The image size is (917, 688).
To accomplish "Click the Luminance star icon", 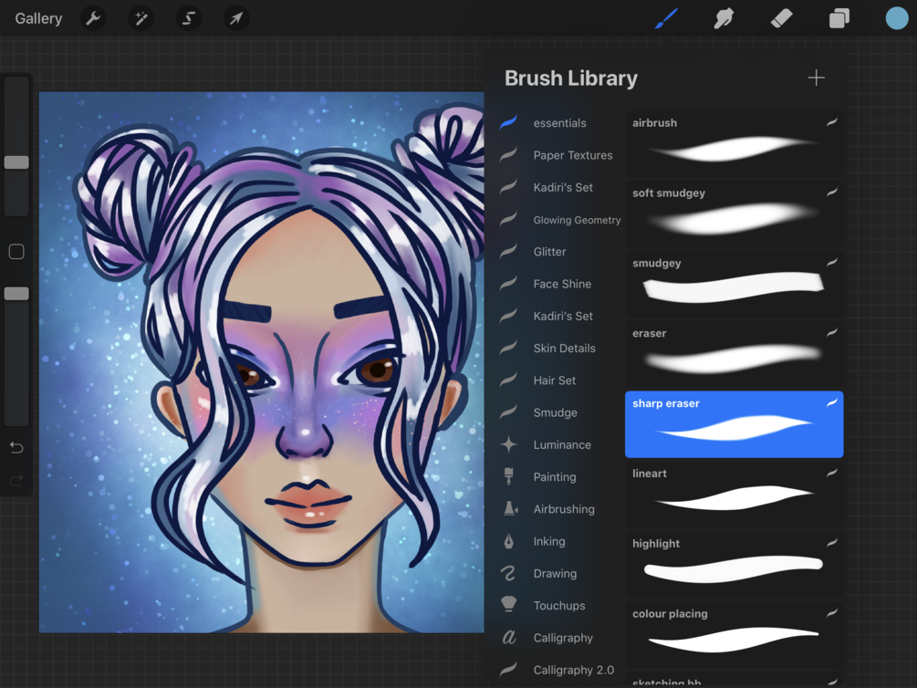I will coord(509,444).
